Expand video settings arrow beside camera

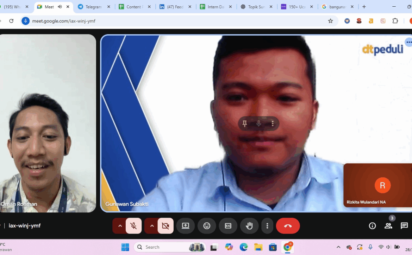152,226
